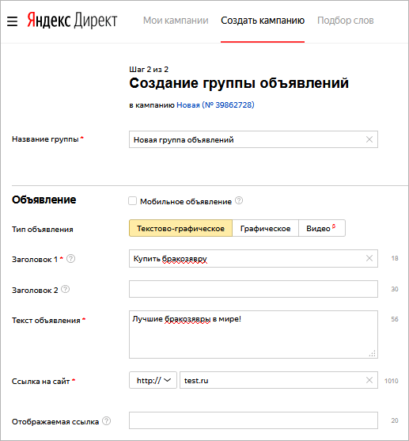The width and height of the screenshot is (409, 441).
Task: Open the Заголовок 1 help icon
Action: tap(71, 258)
